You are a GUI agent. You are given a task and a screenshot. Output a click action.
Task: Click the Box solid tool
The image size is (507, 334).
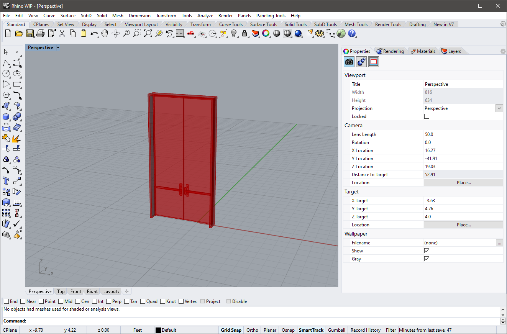pos(6,116)
